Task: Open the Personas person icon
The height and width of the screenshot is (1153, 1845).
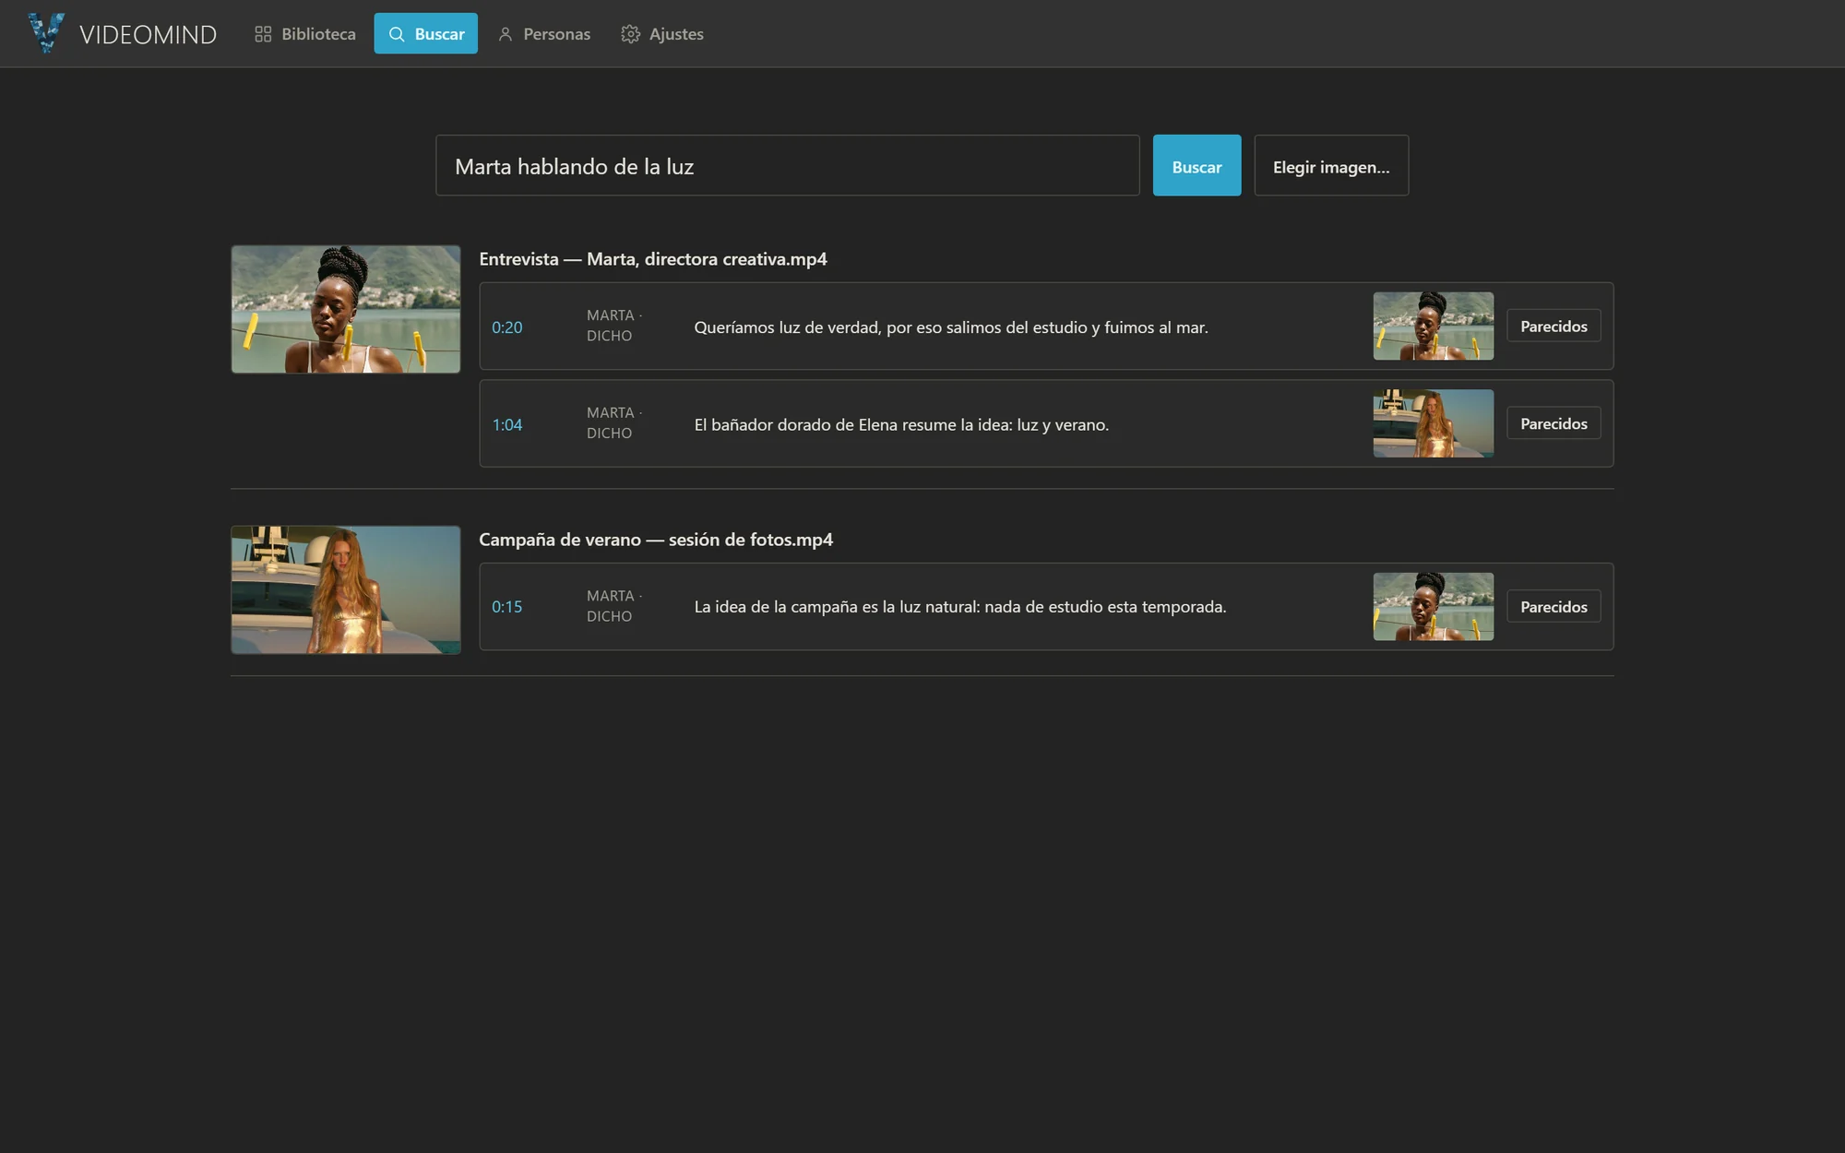Action: [505, 34]
